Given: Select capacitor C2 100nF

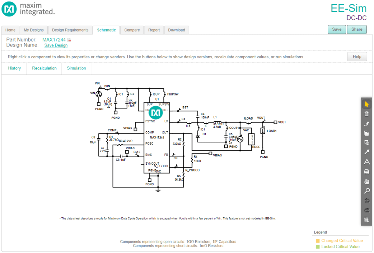Looking at the screenshot, I should coord(127,103).
